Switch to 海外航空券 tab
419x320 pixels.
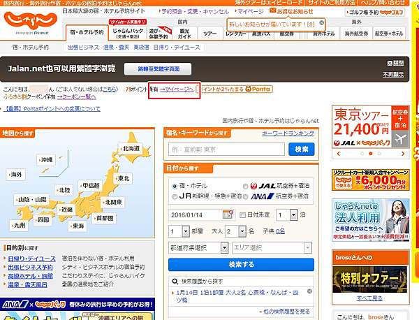(x=356, y=34)
